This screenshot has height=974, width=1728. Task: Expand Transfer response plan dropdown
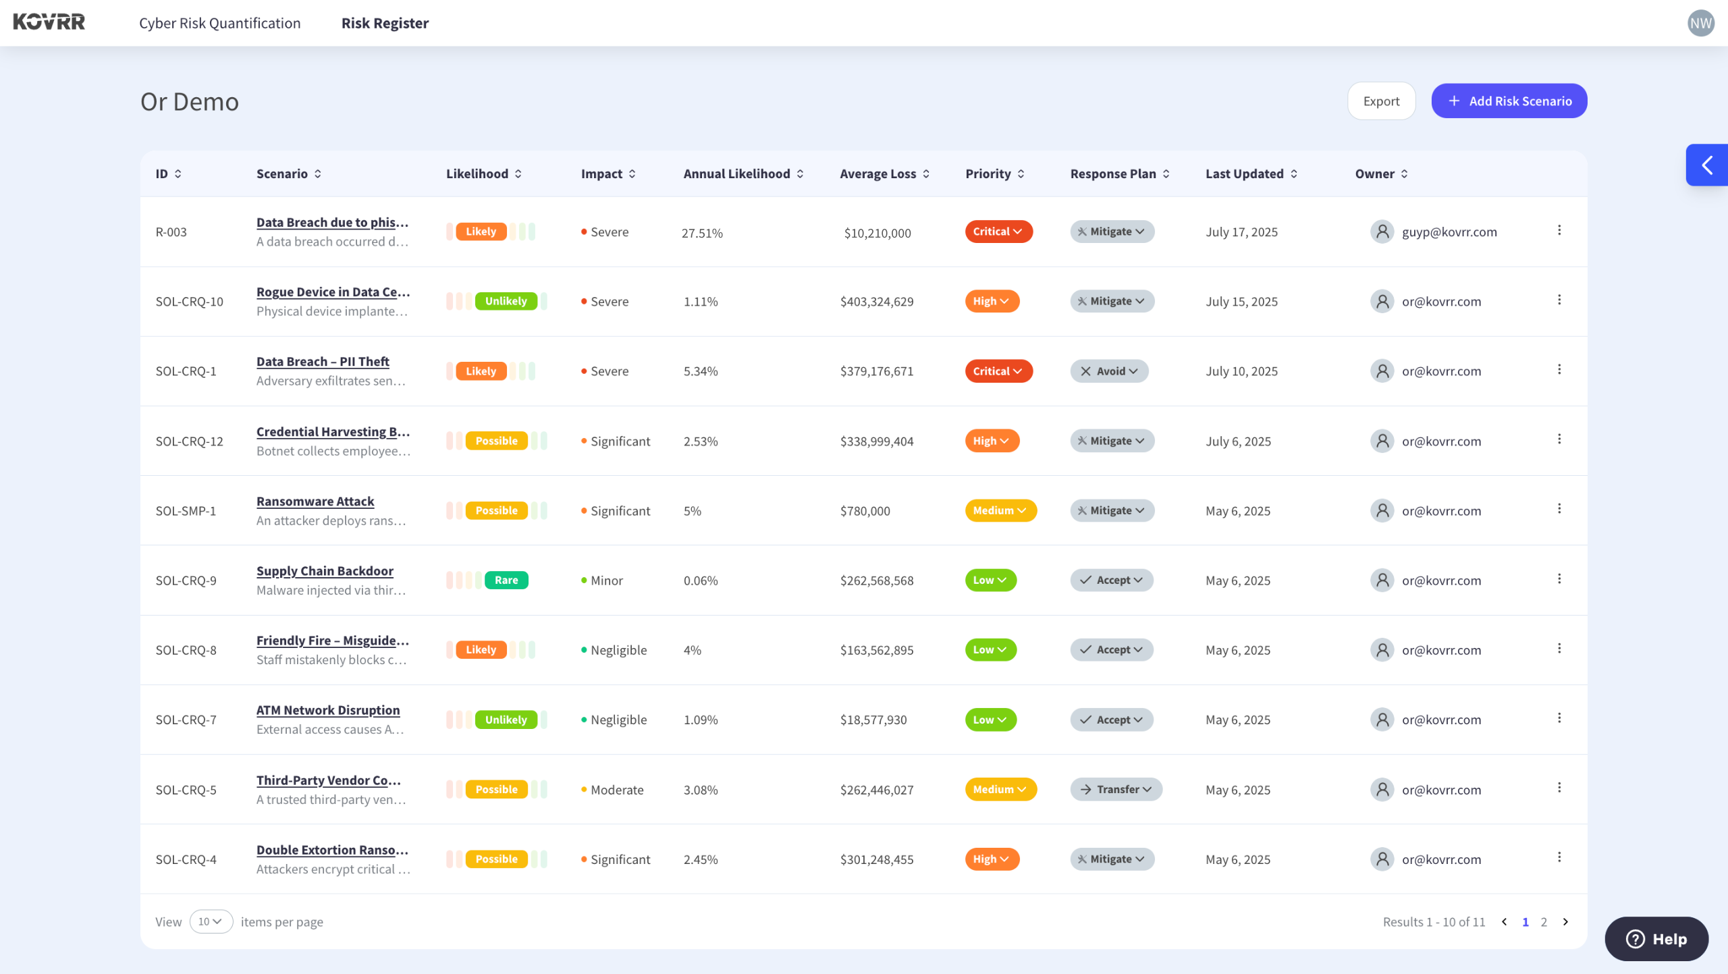click(1116, 789)
